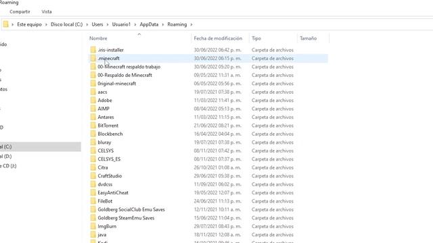Click date 30/06/2022 06:42 p. m.
The width and height of the screenshot is (433, 243).
[x=218, y=50]
